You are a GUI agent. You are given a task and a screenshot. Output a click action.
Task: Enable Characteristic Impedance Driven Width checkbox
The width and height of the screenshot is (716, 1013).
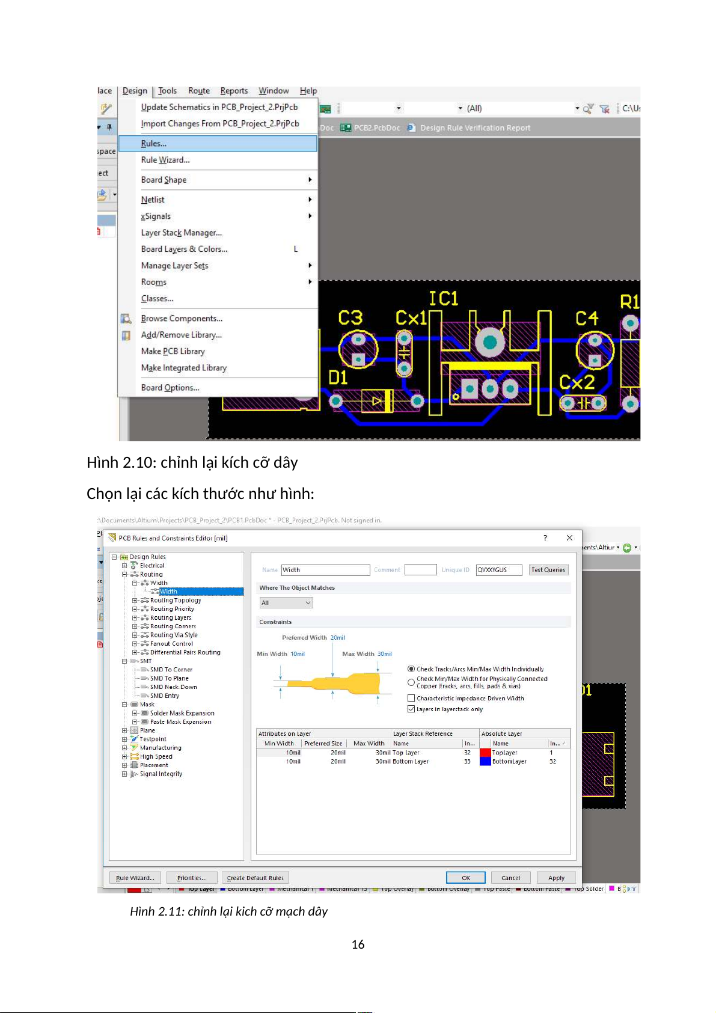click(411, 699)
